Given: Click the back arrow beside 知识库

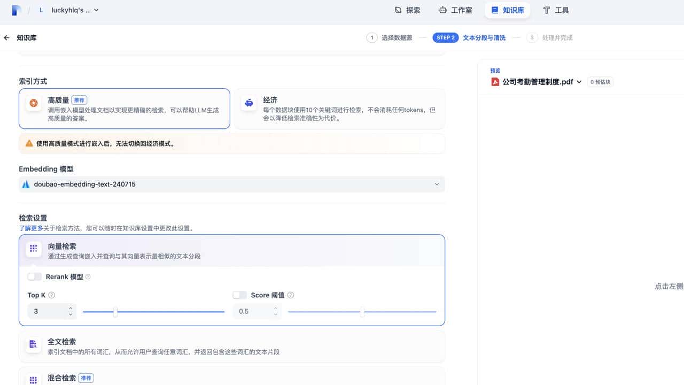Looking at the screenshot, I should 6,37.
